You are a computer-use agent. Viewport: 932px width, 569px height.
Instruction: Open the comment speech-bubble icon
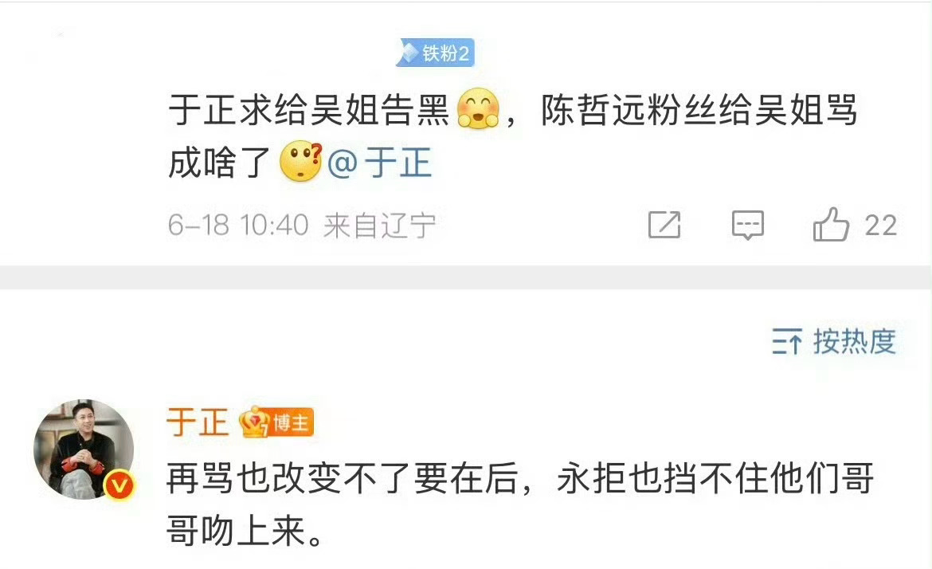coord(747,225)
